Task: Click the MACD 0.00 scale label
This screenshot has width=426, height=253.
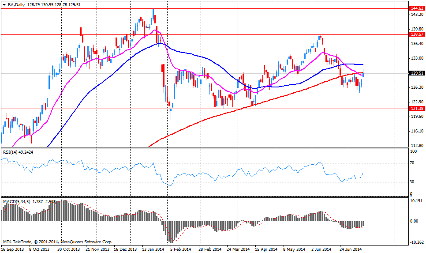Action: pos(415,221)
